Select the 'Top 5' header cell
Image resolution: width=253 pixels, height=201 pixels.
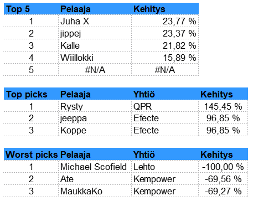[x=31, y=9]
